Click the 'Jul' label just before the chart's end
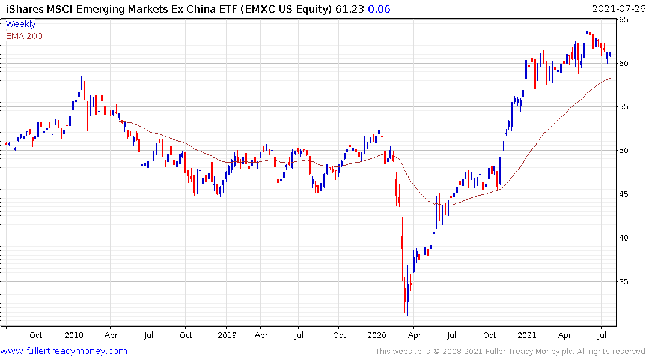 coord(602,335)
